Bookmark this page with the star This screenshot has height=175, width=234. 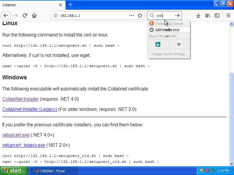(x=140, y=15)
